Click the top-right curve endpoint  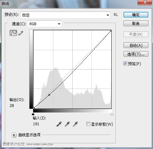(x=111, y=31)
